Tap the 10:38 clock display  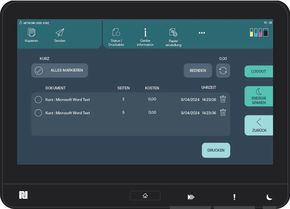coord(268,23)
